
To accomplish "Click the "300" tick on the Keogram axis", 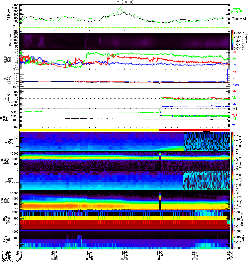I will tap(16, 31).
